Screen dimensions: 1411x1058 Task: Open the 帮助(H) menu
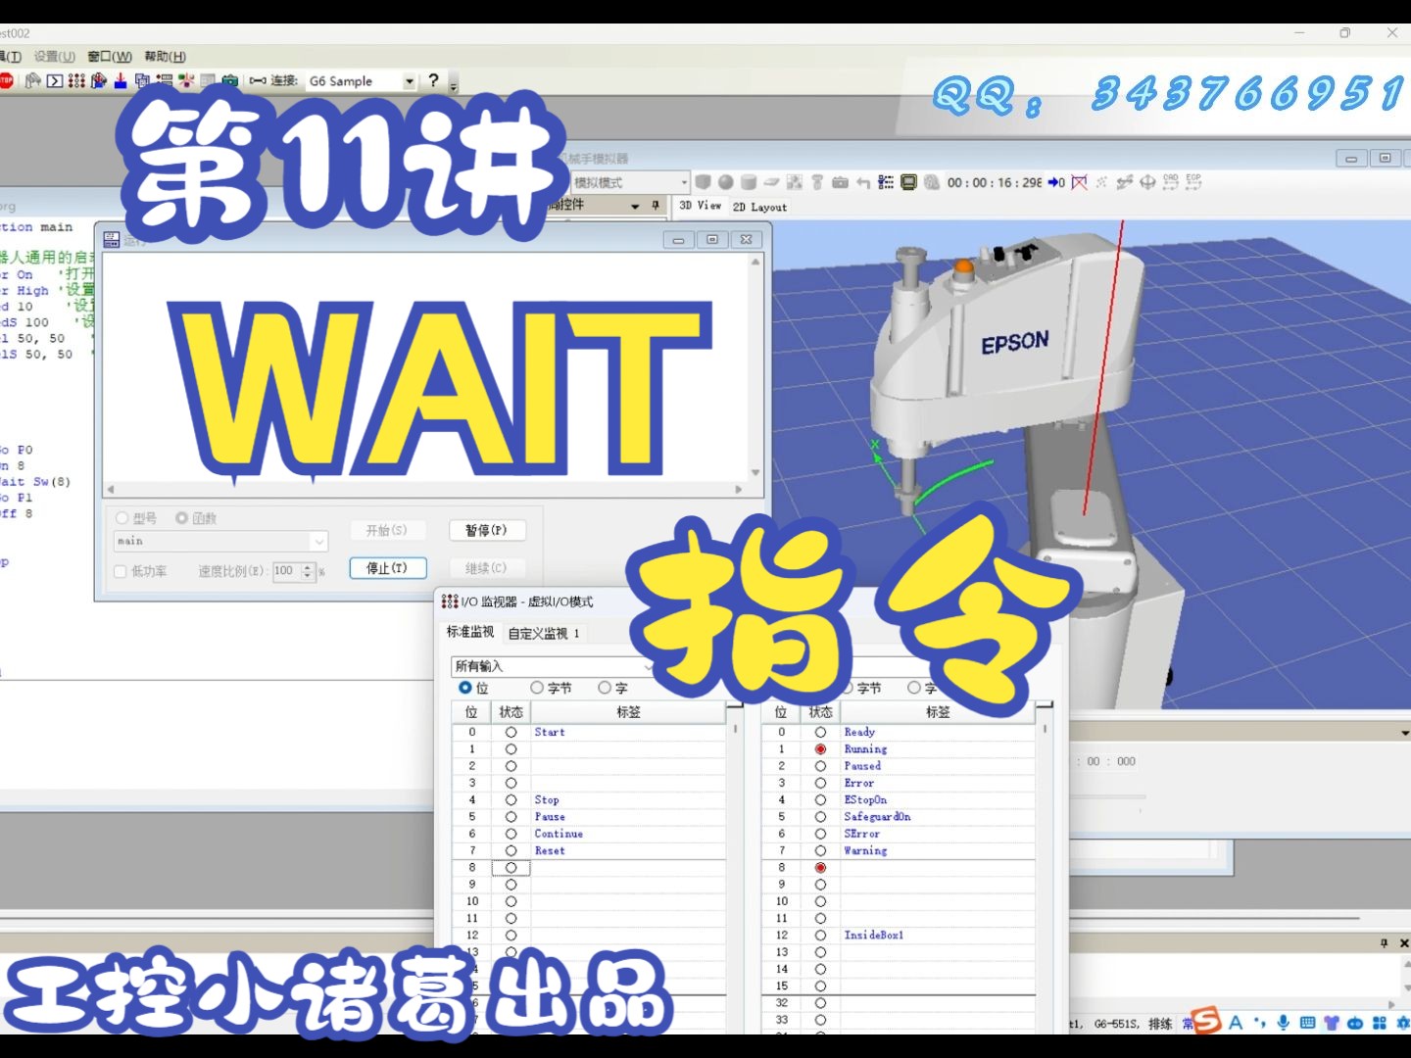[x=165, y=57]
